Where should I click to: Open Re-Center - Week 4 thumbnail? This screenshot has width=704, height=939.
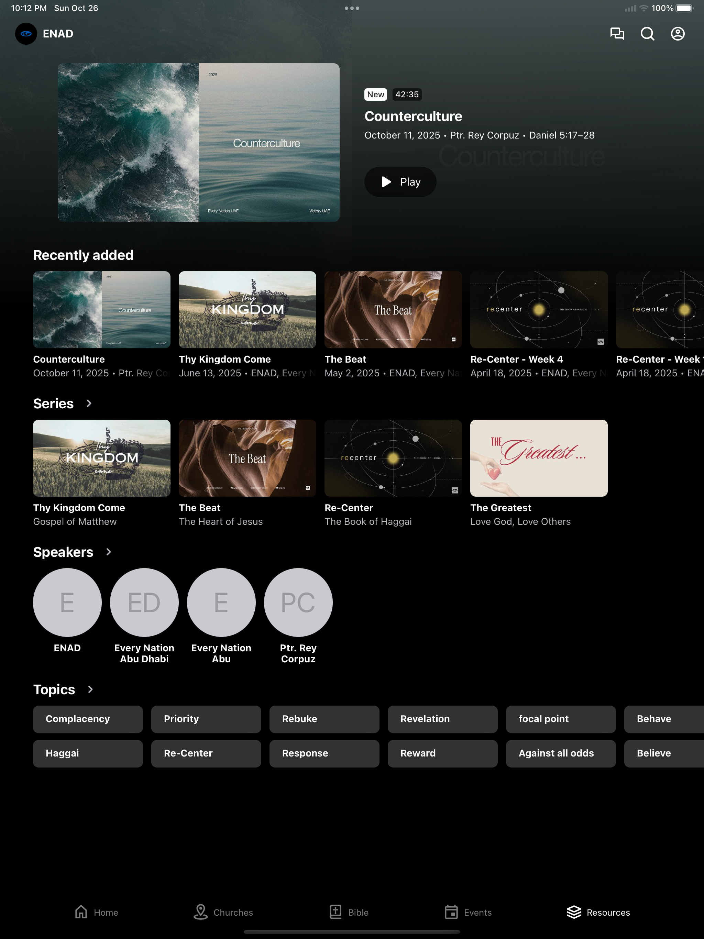point(539,309)
